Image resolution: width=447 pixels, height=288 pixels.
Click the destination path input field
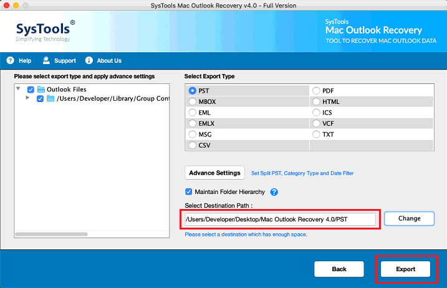coord(279,220)
